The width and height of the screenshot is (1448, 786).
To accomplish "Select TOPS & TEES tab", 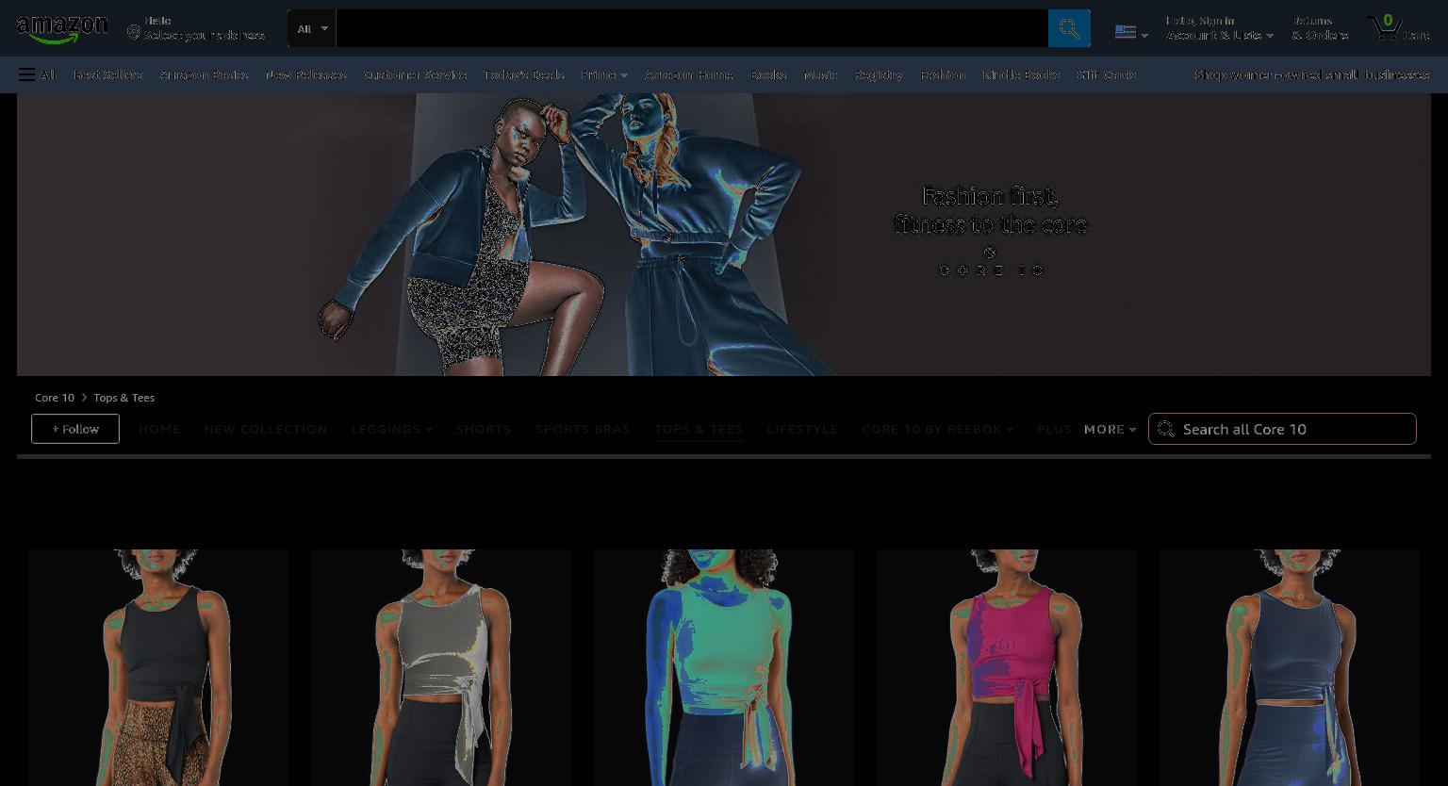I will pyautogui.click(x=699, y=429).
